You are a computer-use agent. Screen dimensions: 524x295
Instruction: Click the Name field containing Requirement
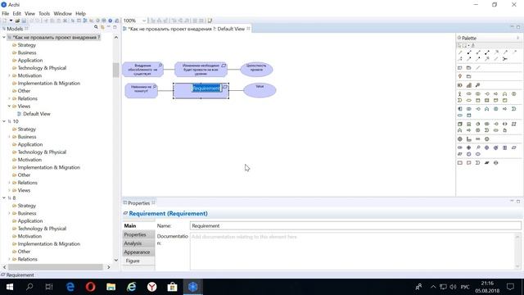[x=355, y=226]
